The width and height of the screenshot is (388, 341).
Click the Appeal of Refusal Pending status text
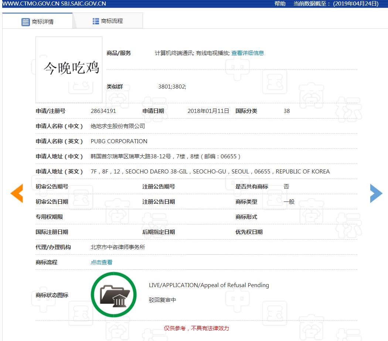click(209, 285)
